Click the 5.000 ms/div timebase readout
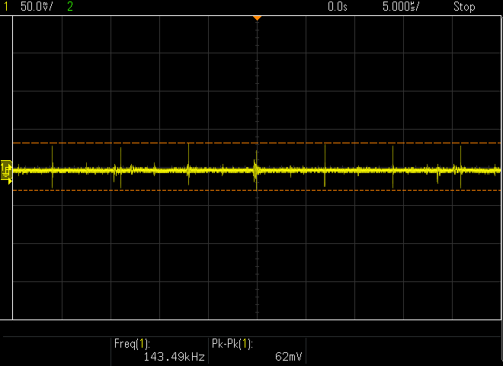The image size is (503, 366). pos(400,7)
